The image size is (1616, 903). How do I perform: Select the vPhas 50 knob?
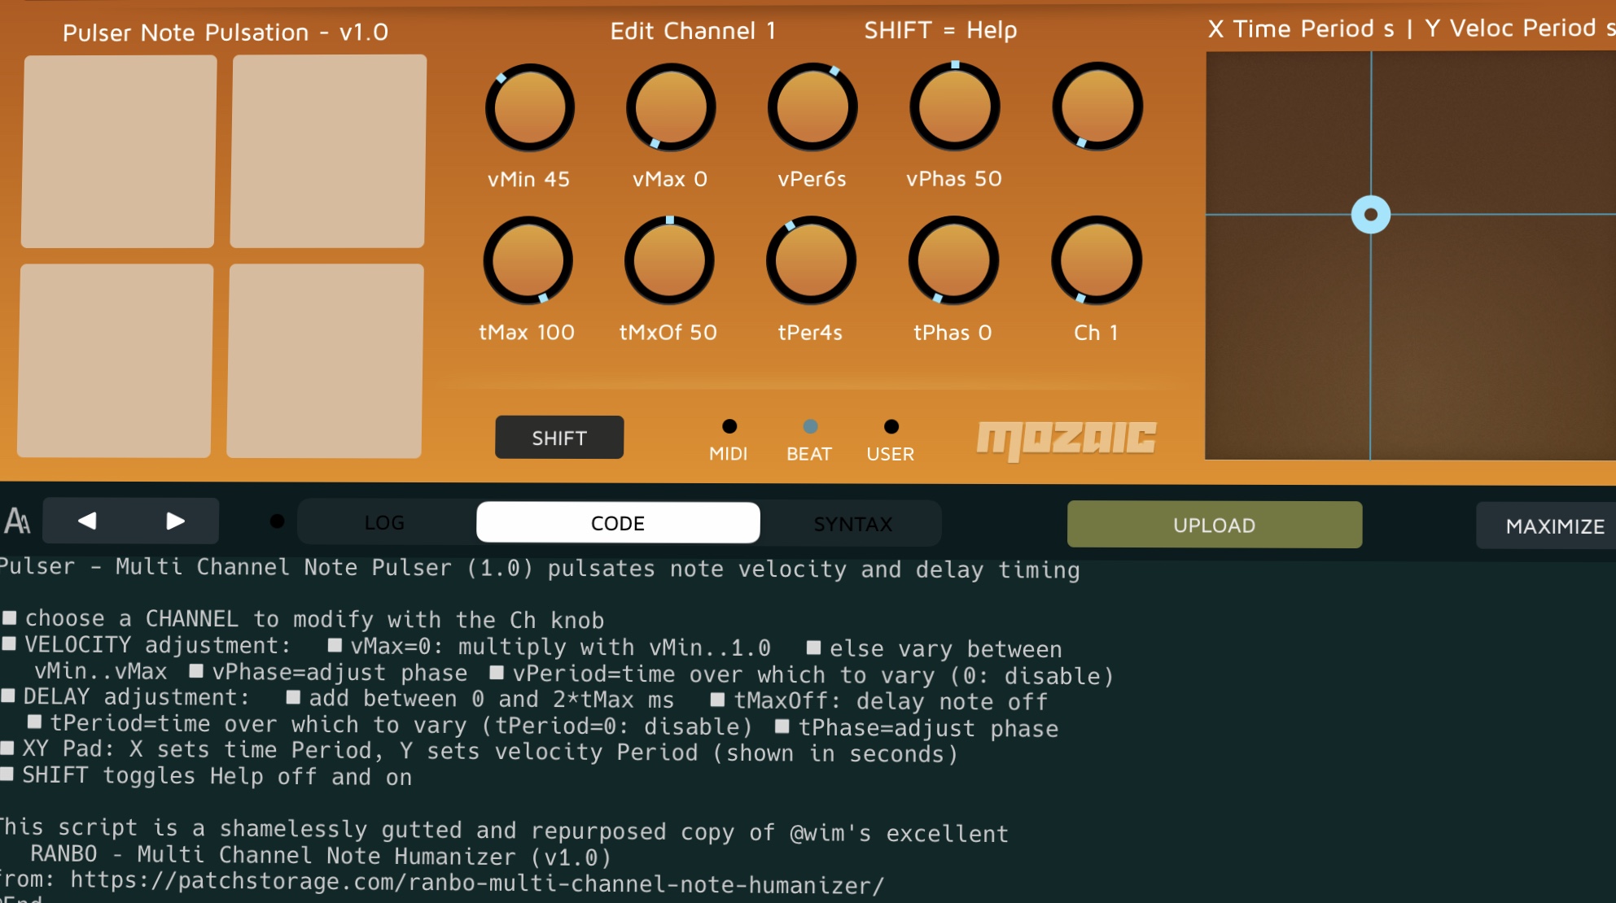click(x=954, y=106)
